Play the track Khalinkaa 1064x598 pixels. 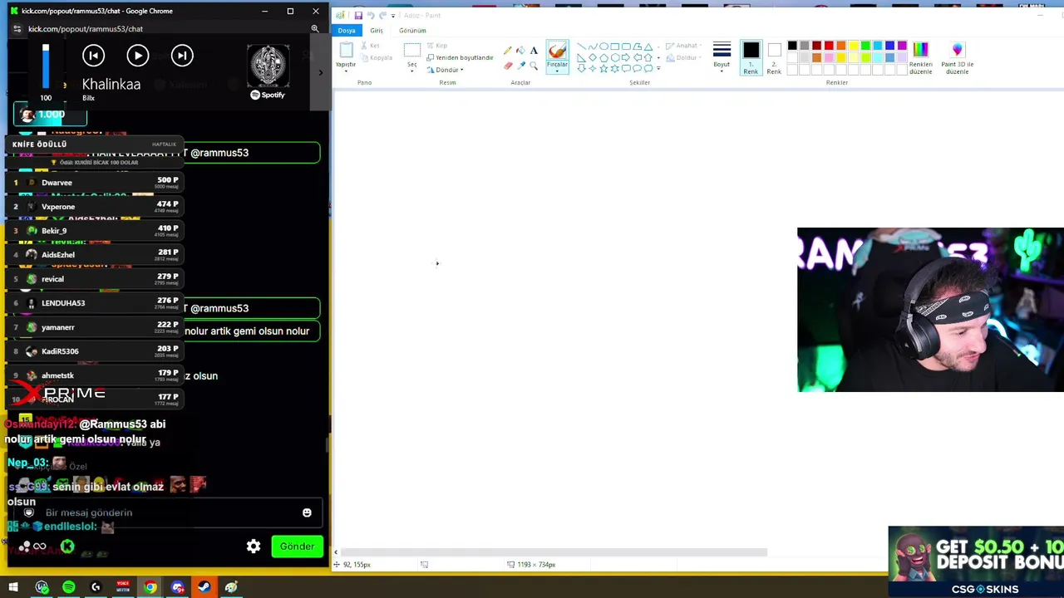[x=138, y=56]
